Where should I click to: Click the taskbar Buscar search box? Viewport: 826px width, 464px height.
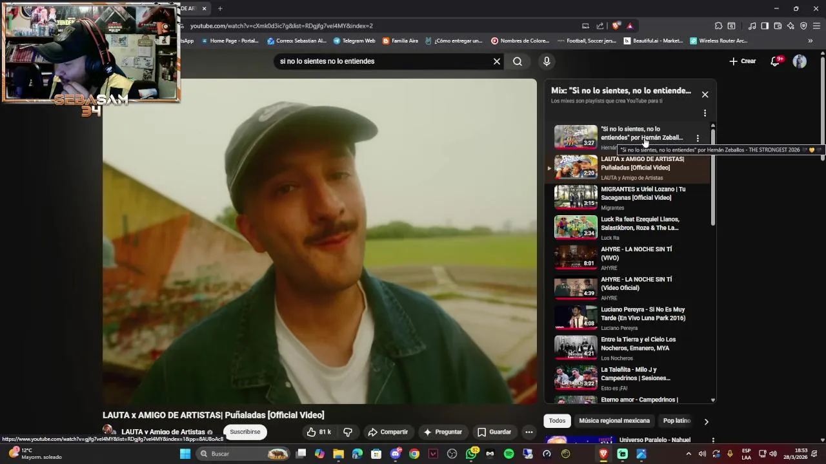[x=243, y=454]
